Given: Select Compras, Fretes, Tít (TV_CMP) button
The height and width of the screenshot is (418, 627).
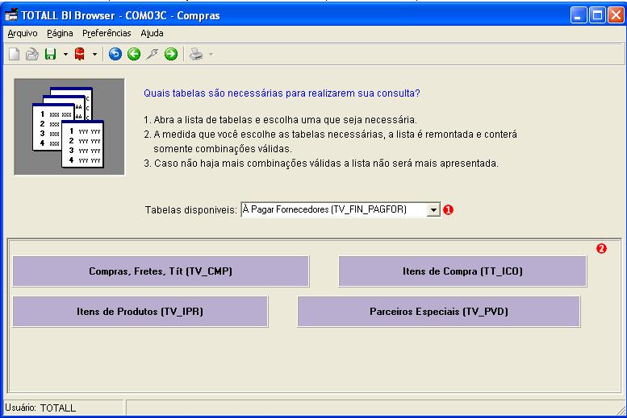Looking at the screenshot, I should point(161,271).
